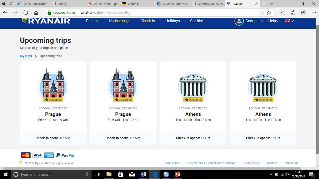This screenshot has height=179, width=319.
Task: Click the Add notes pen icon
Action: tap(293, 13)
